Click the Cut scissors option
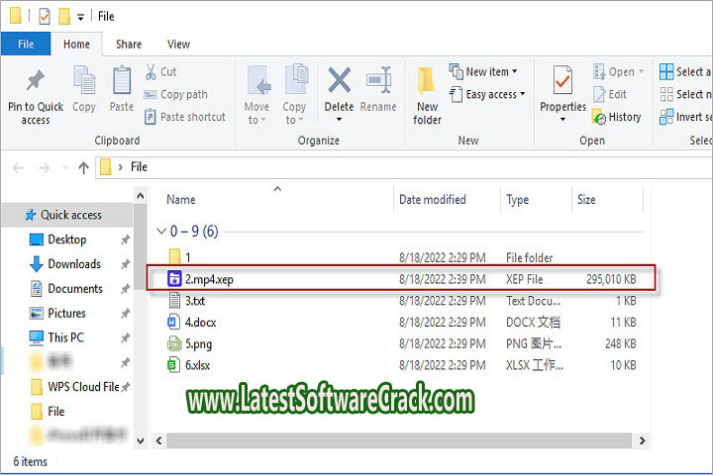Screen dimensions: 713x475 [x=160, y=72]
